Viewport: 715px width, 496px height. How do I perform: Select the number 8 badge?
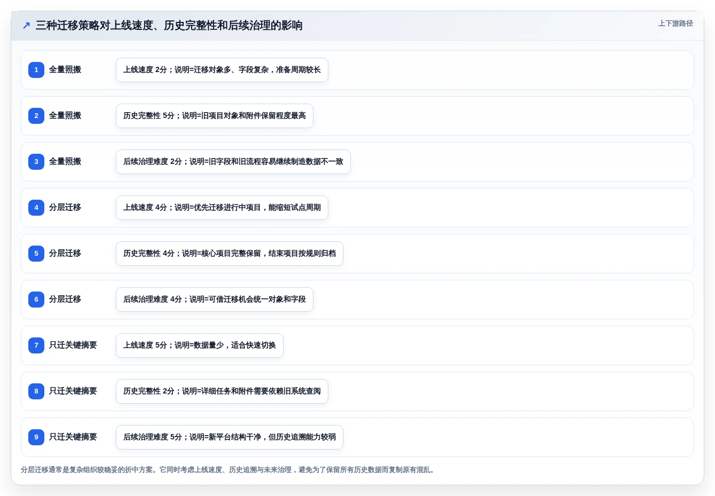[36, 391]
